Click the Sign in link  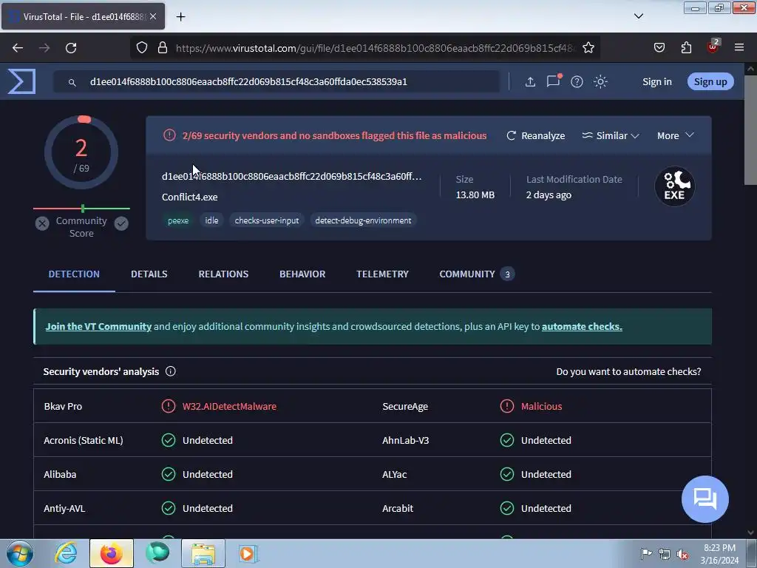pos(656,81)
